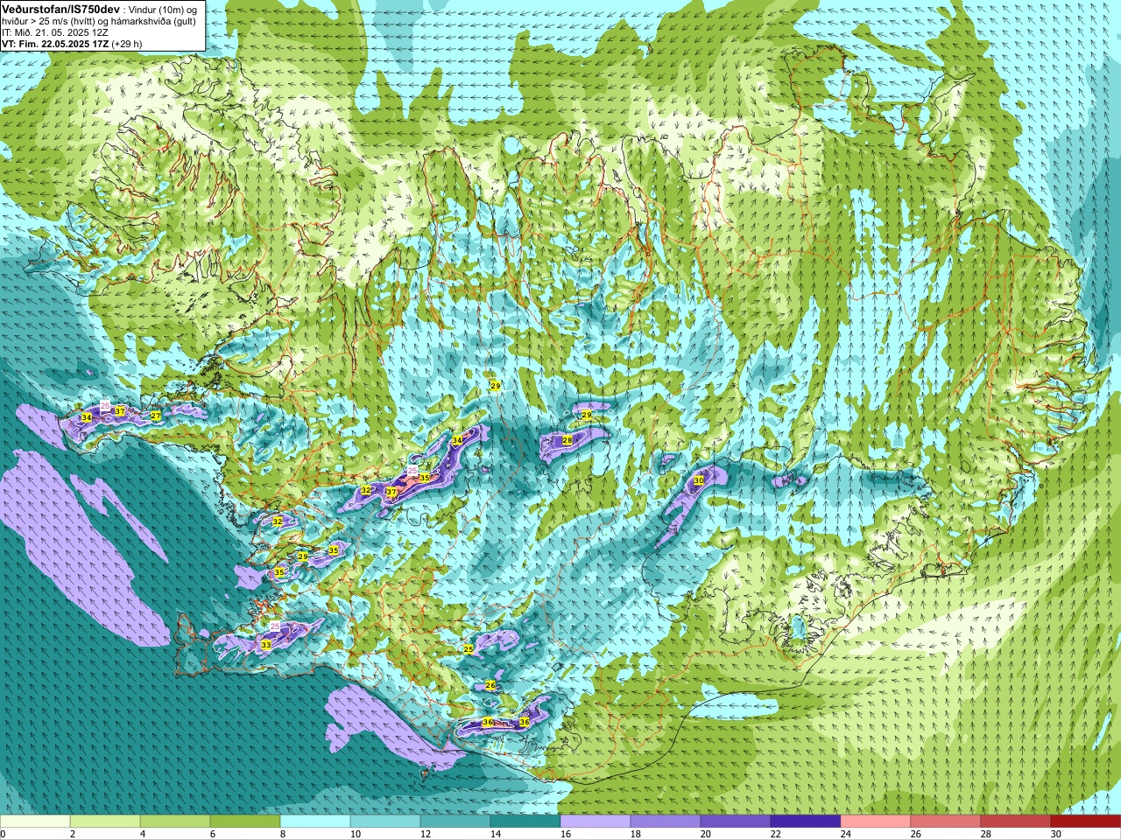The image size is (1121, 840).
Task: Select the dark teal 14–16 legend swatch
Action: (525, 822)
